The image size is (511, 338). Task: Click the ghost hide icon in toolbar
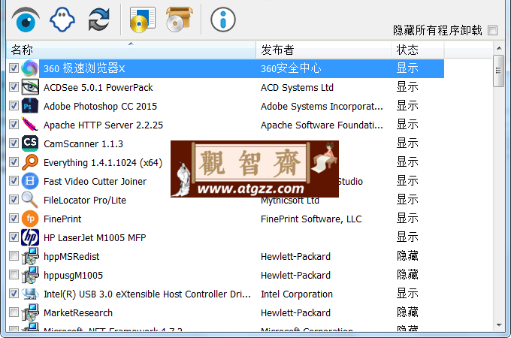click(x=62, y=20)
